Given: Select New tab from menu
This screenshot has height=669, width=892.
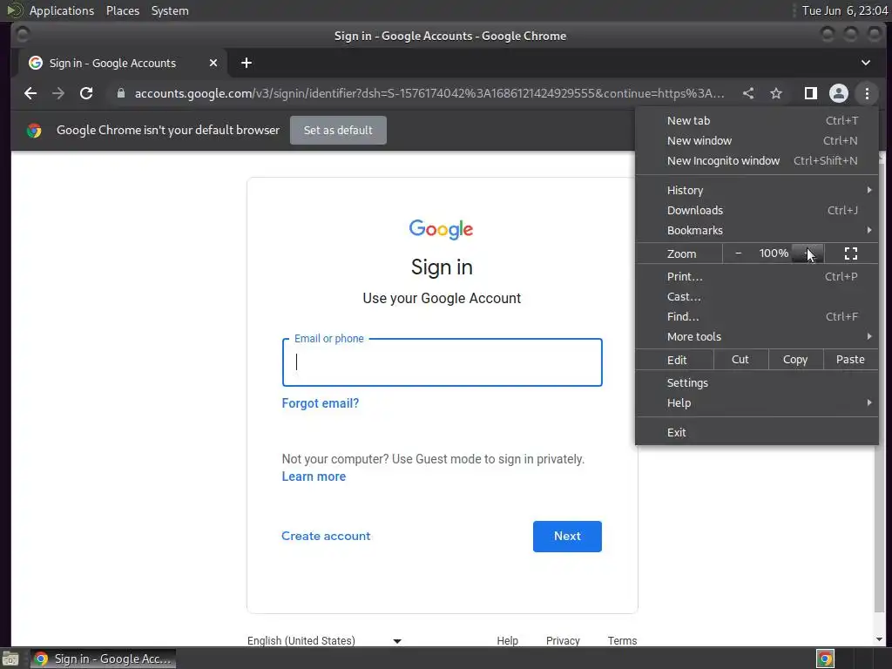Looking at the screenshot, I should [x=757, y=120].
